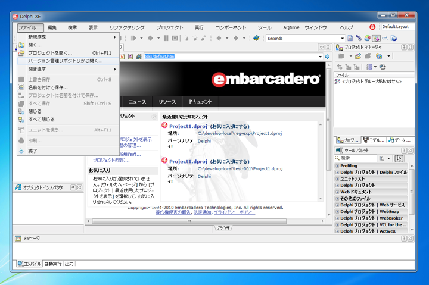
Task: Switch to the コンパイル tab in Messages
Action: click(x=29, y=264)
